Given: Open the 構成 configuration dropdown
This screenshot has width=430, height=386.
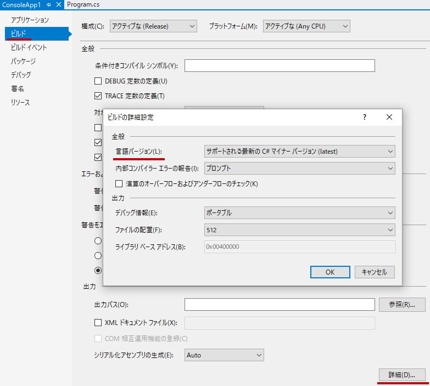Looking at the screenshot, I should [x=153, y=26].
